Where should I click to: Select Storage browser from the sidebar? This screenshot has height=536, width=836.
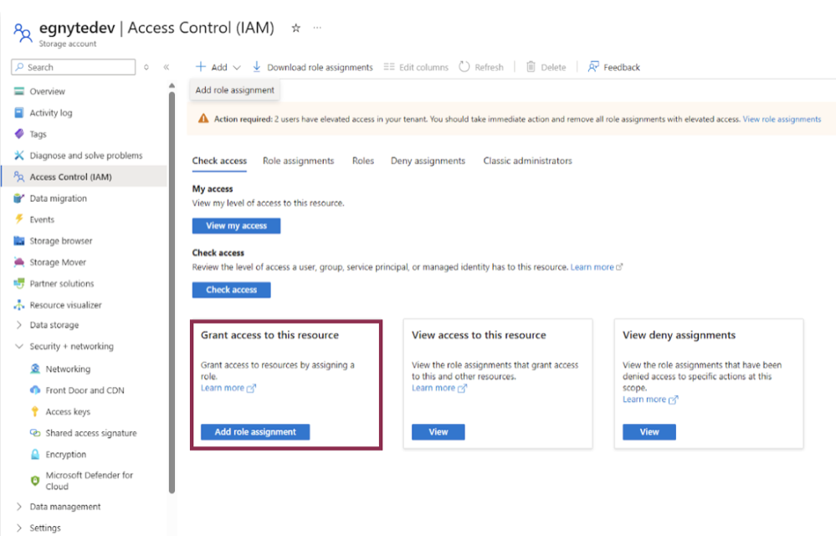(x=62, y=240)
